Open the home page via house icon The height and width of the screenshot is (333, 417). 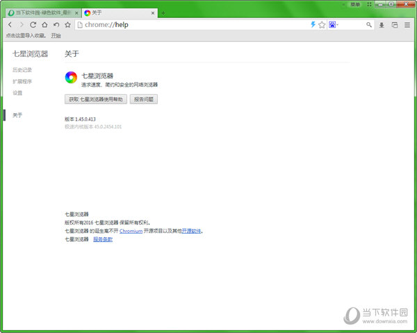pos(44,25)
